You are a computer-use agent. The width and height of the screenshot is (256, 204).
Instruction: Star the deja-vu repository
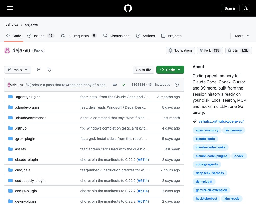[x=238, y=50]
